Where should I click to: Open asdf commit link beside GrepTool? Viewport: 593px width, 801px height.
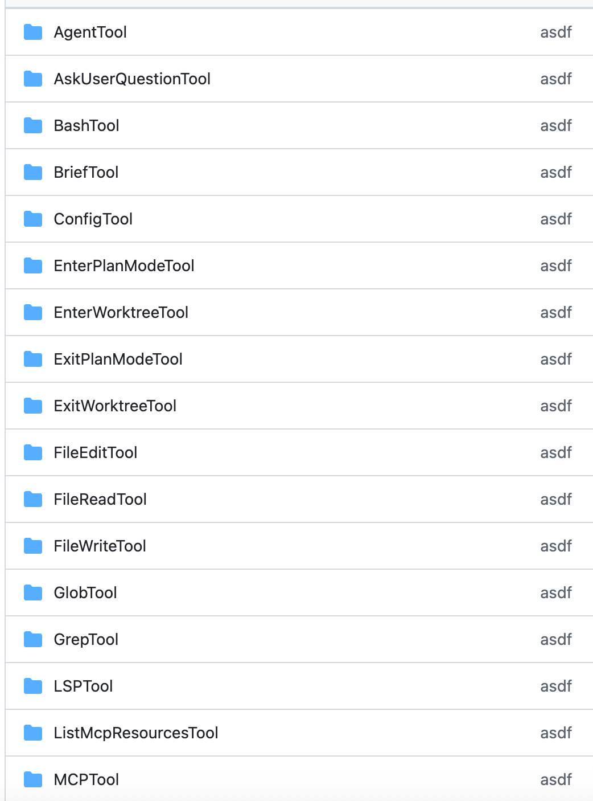click(556, 640)
